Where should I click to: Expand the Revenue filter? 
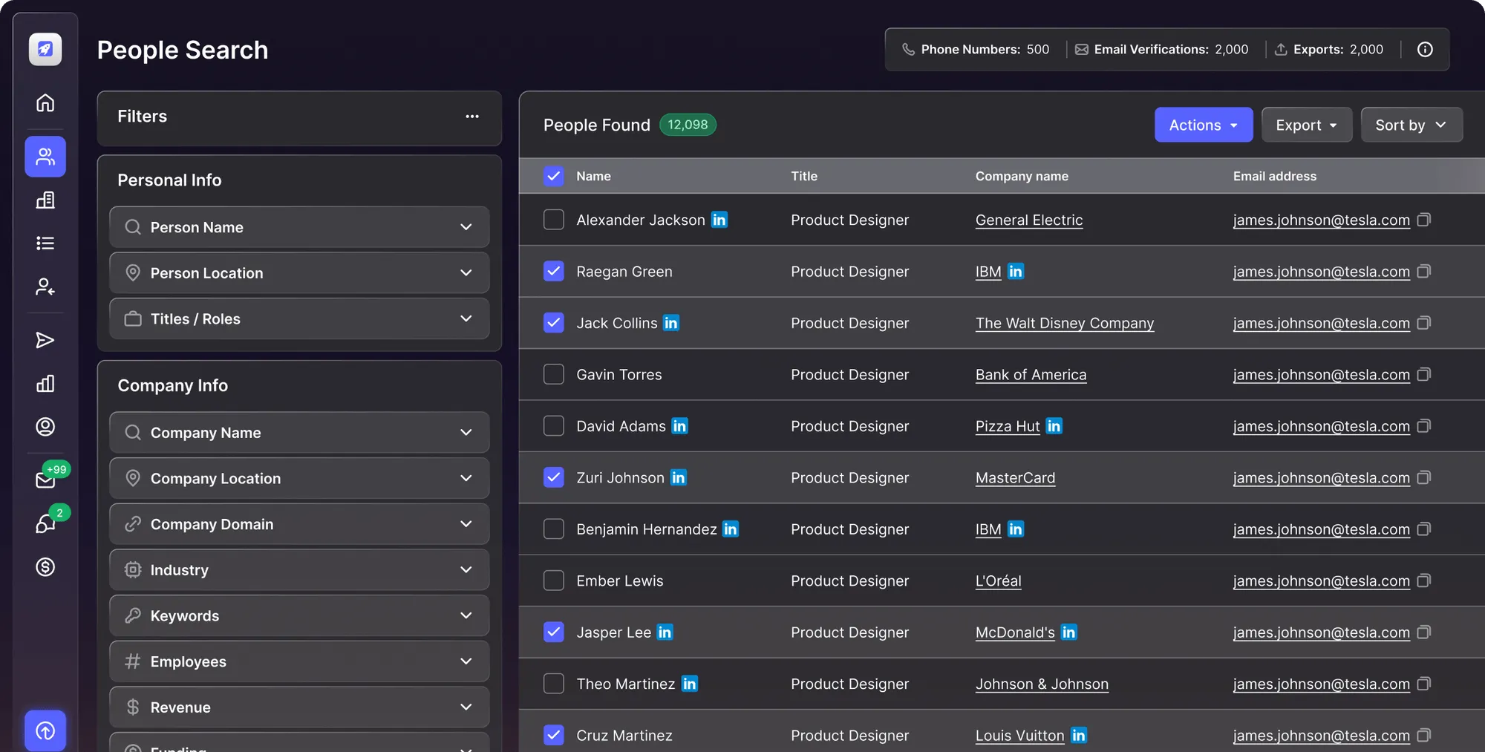pos(299,707)
